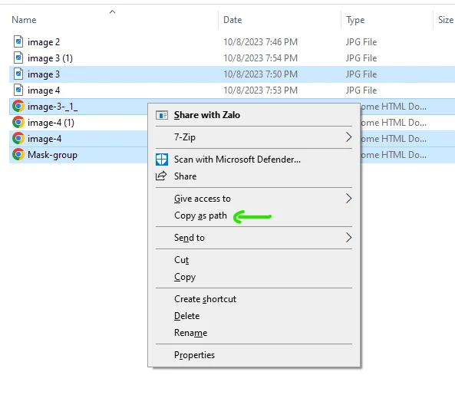Choose Rename in the context menu
The height and width of the screenshot is (408, 455).
point(190,333)
